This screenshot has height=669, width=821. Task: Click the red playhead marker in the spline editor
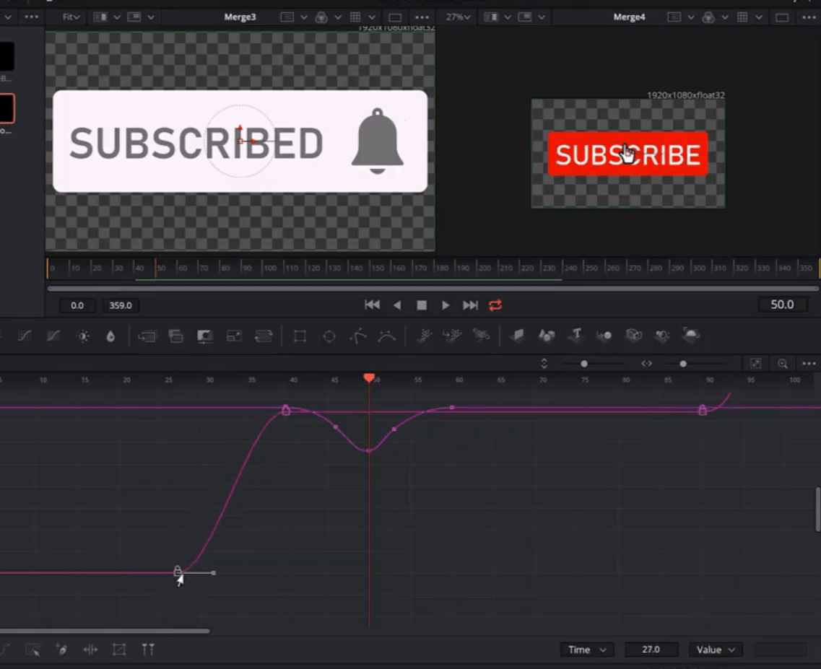click(x=370, y=377)
